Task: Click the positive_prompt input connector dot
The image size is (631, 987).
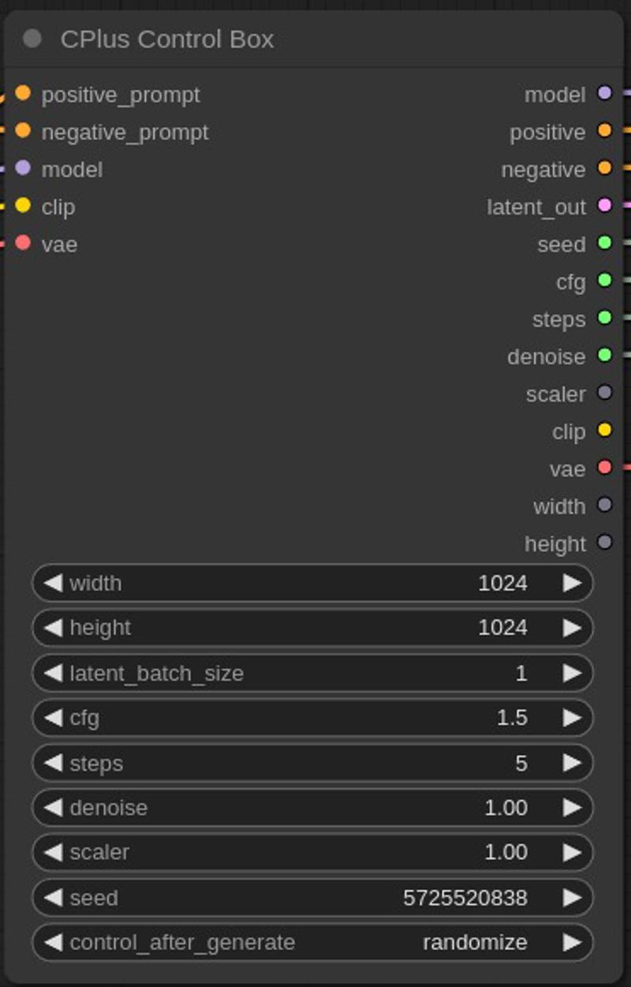Action: click(x=23, y=93)
